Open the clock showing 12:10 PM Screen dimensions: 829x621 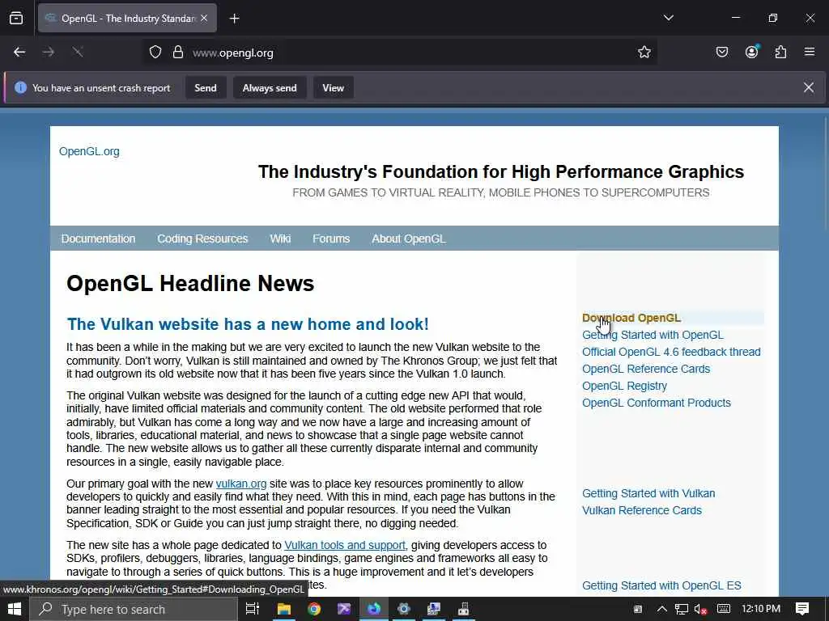(x=761, y=609)
